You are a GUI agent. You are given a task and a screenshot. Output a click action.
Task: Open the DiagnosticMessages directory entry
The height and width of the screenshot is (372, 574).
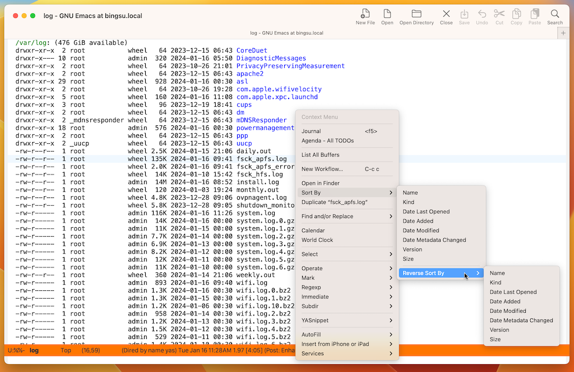coord(271,58)
